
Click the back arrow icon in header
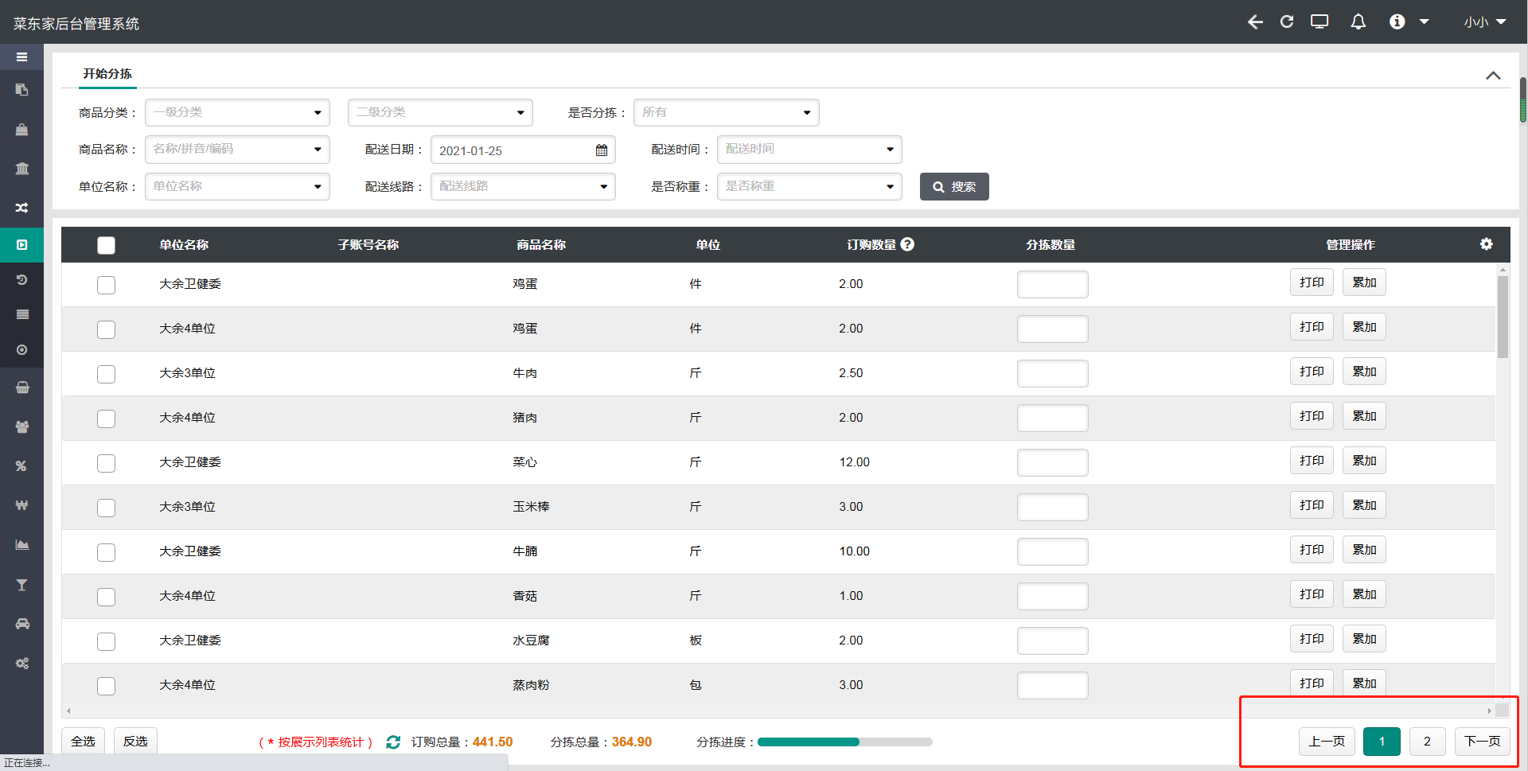[1255, 22]
